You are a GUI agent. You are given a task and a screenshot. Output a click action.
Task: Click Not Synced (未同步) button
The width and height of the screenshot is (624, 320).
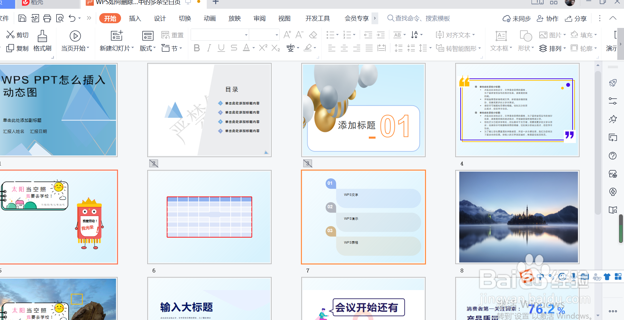[516, 19]
